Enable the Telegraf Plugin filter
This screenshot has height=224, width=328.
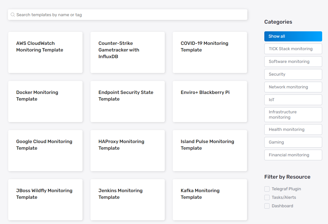pos(267,189)
